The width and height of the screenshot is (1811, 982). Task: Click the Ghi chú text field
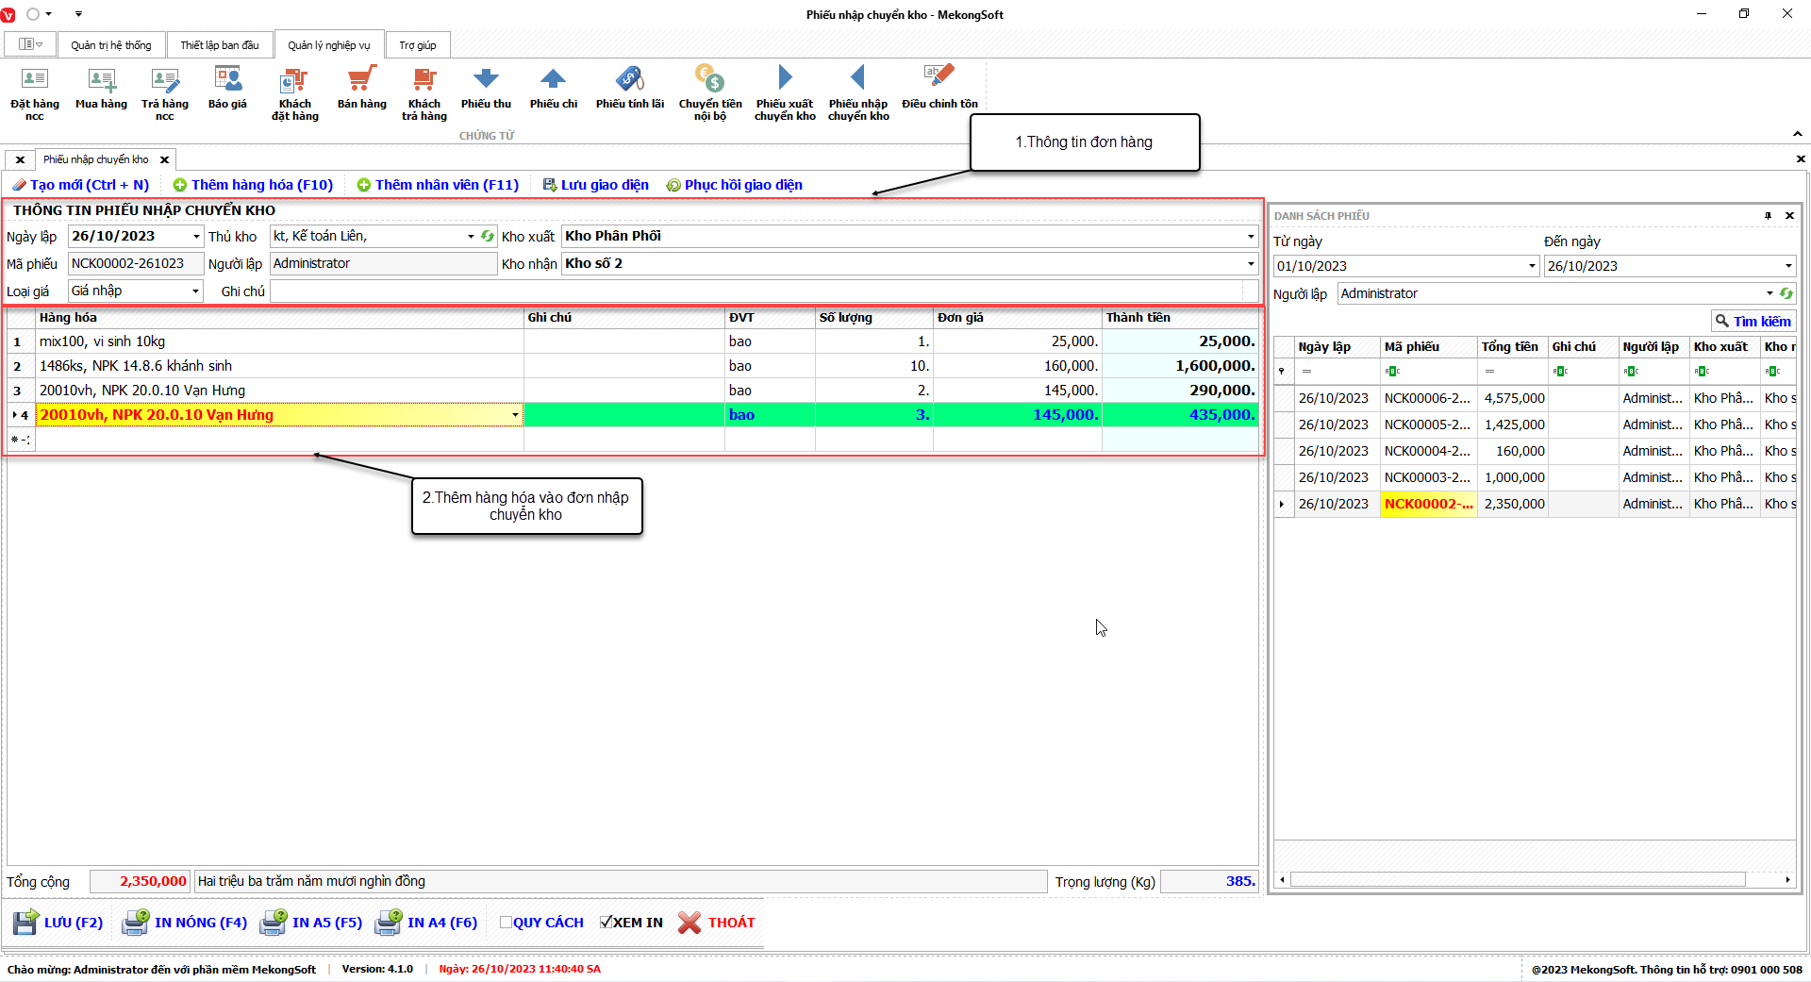pyautogui.click(x=755, y=291)
